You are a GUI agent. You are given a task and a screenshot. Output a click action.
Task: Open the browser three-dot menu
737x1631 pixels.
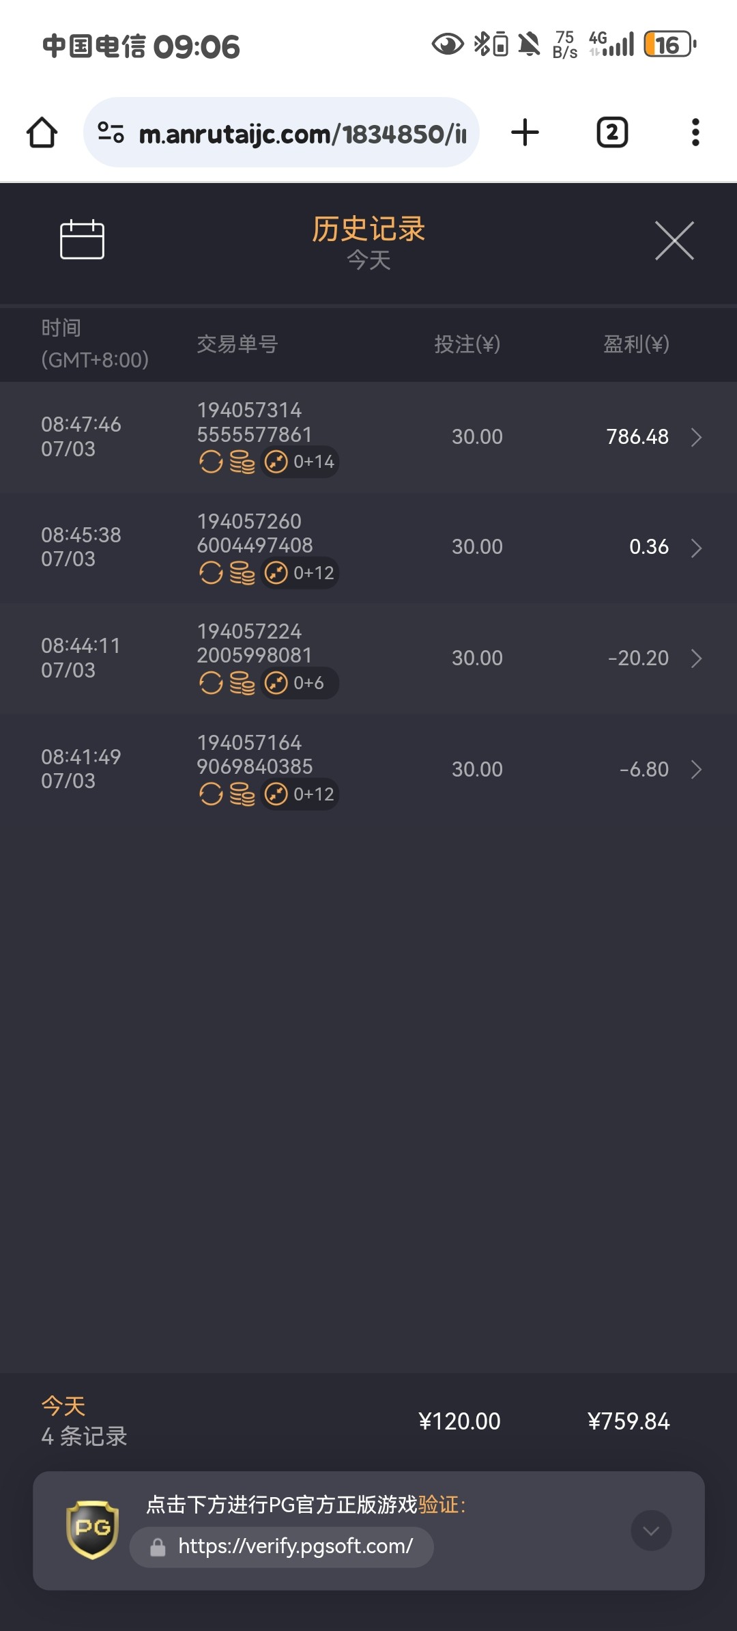click(x=695, y=133)
